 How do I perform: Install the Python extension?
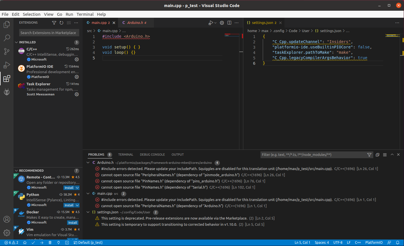pyautogui.click(x=69, y=205)
